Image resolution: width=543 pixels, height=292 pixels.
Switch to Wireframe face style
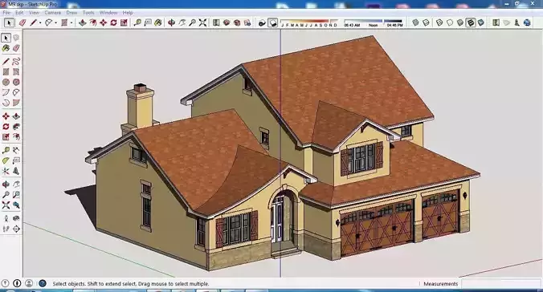pyautogui.click(x=439, y=22)
